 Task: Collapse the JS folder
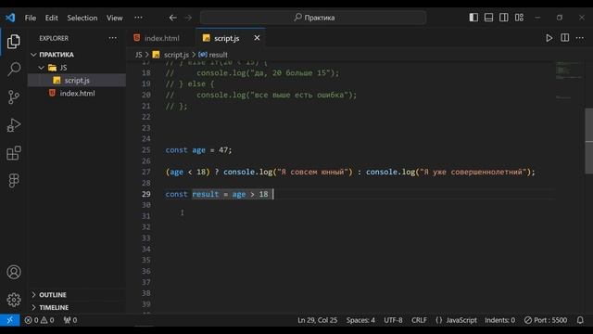click(58, 68)
